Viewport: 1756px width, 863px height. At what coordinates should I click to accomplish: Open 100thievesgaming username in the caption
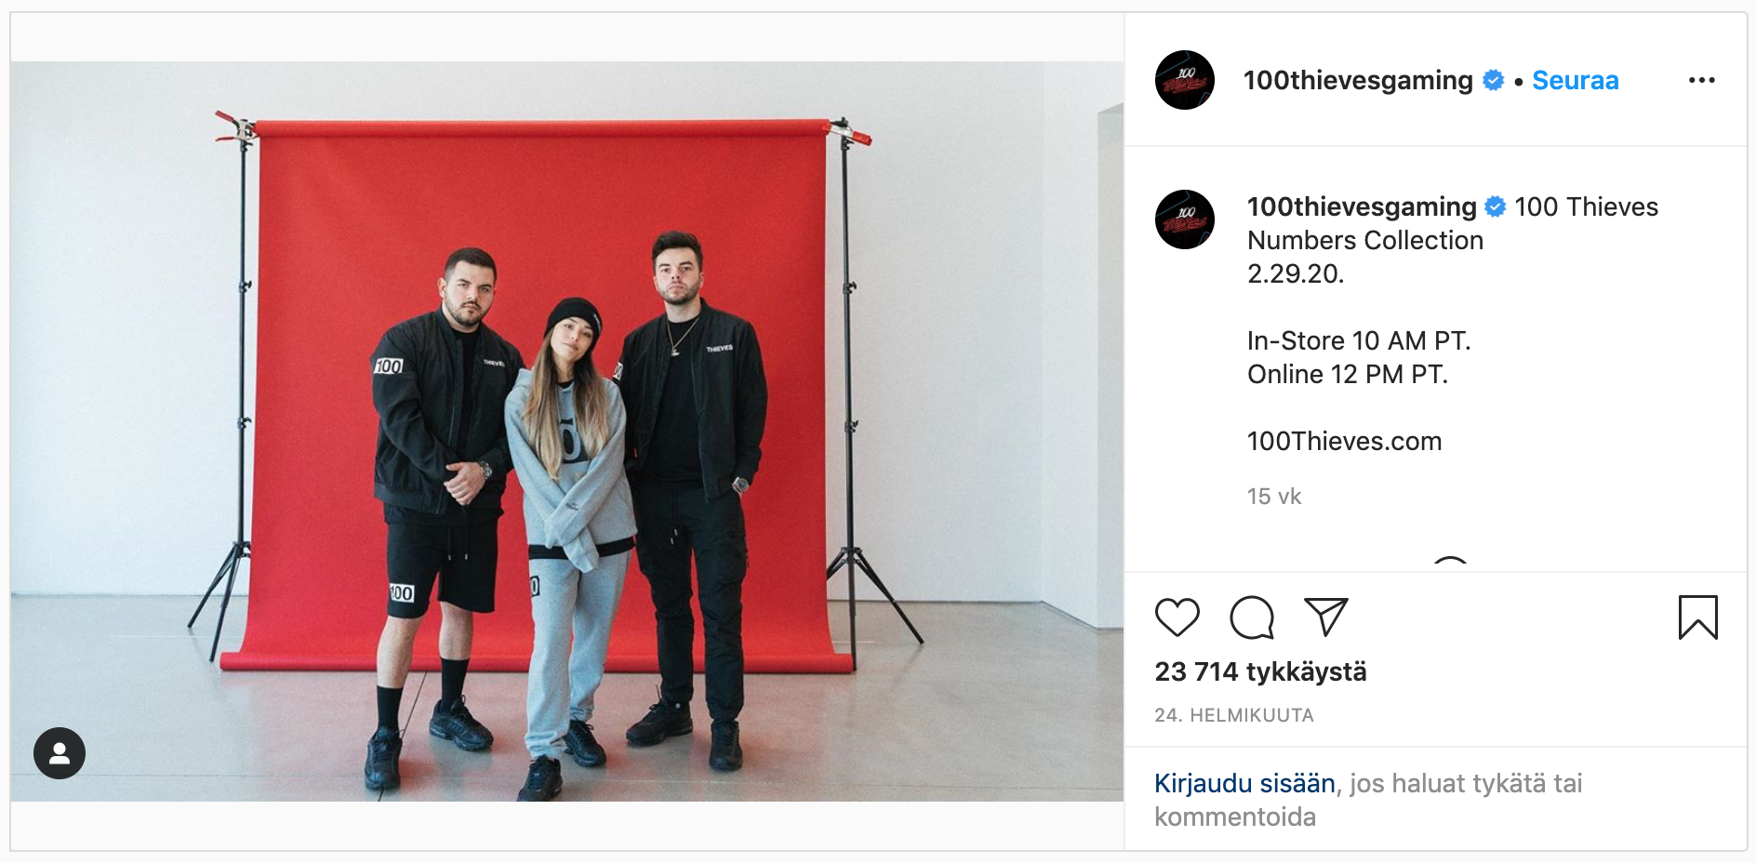click(x=1362, y=206)
